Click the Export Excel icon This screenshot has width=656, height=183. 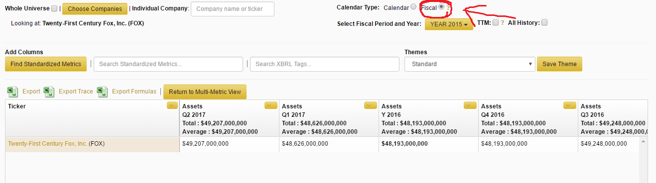coord(12,91)
